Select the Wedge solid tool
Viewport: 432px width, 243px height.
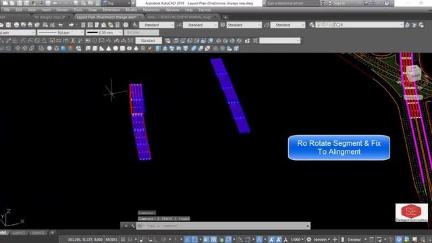pos(102,48)
